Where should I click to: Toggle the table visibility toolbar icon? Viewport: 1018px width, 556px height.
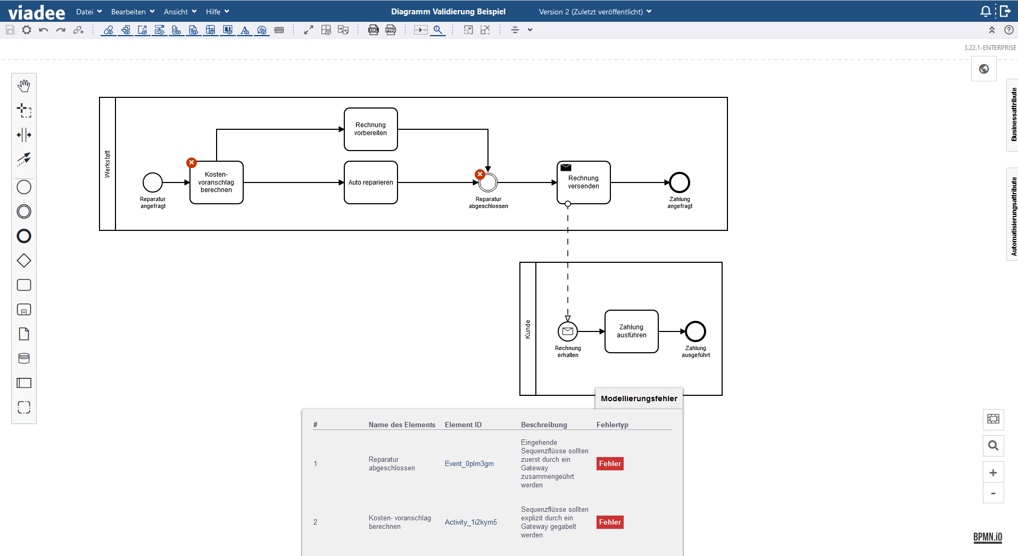coord(211,30)
